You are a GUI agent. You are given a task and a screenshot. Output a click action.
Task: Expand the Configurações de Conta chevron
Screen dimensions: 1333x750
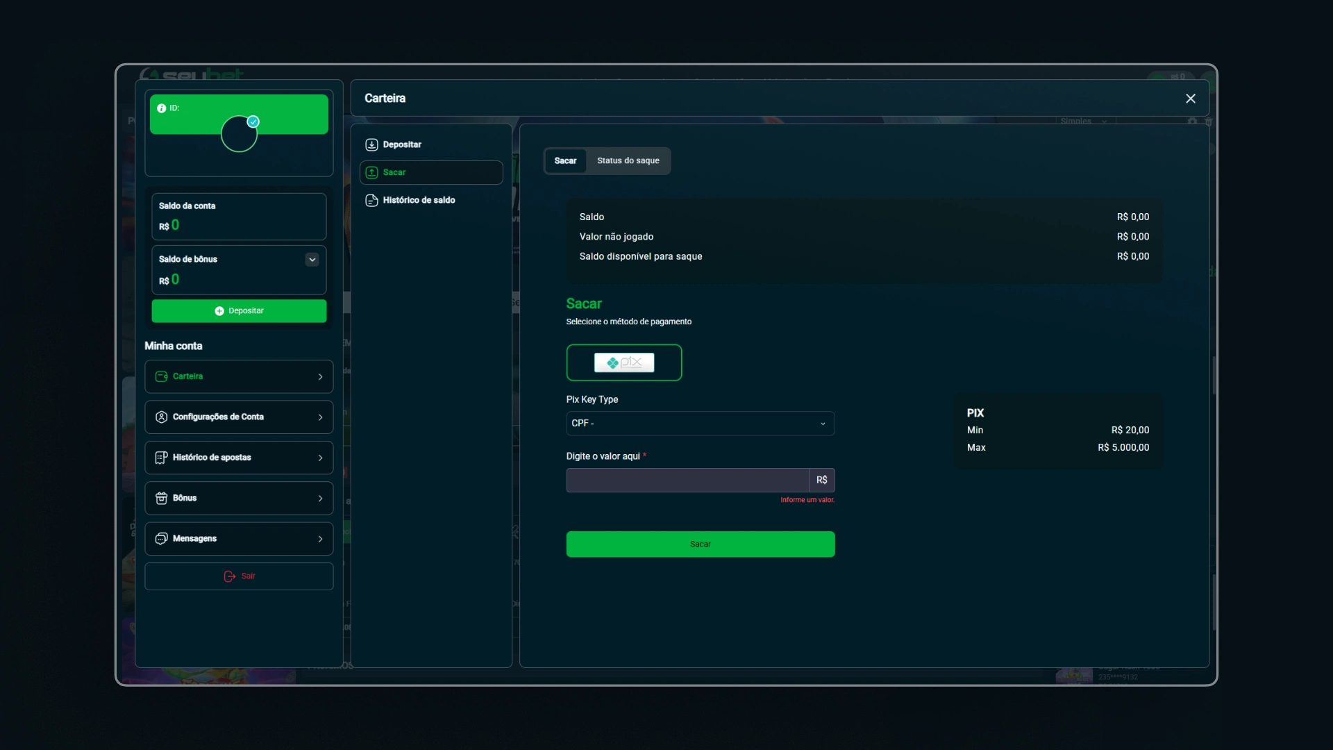pos(320,417)
